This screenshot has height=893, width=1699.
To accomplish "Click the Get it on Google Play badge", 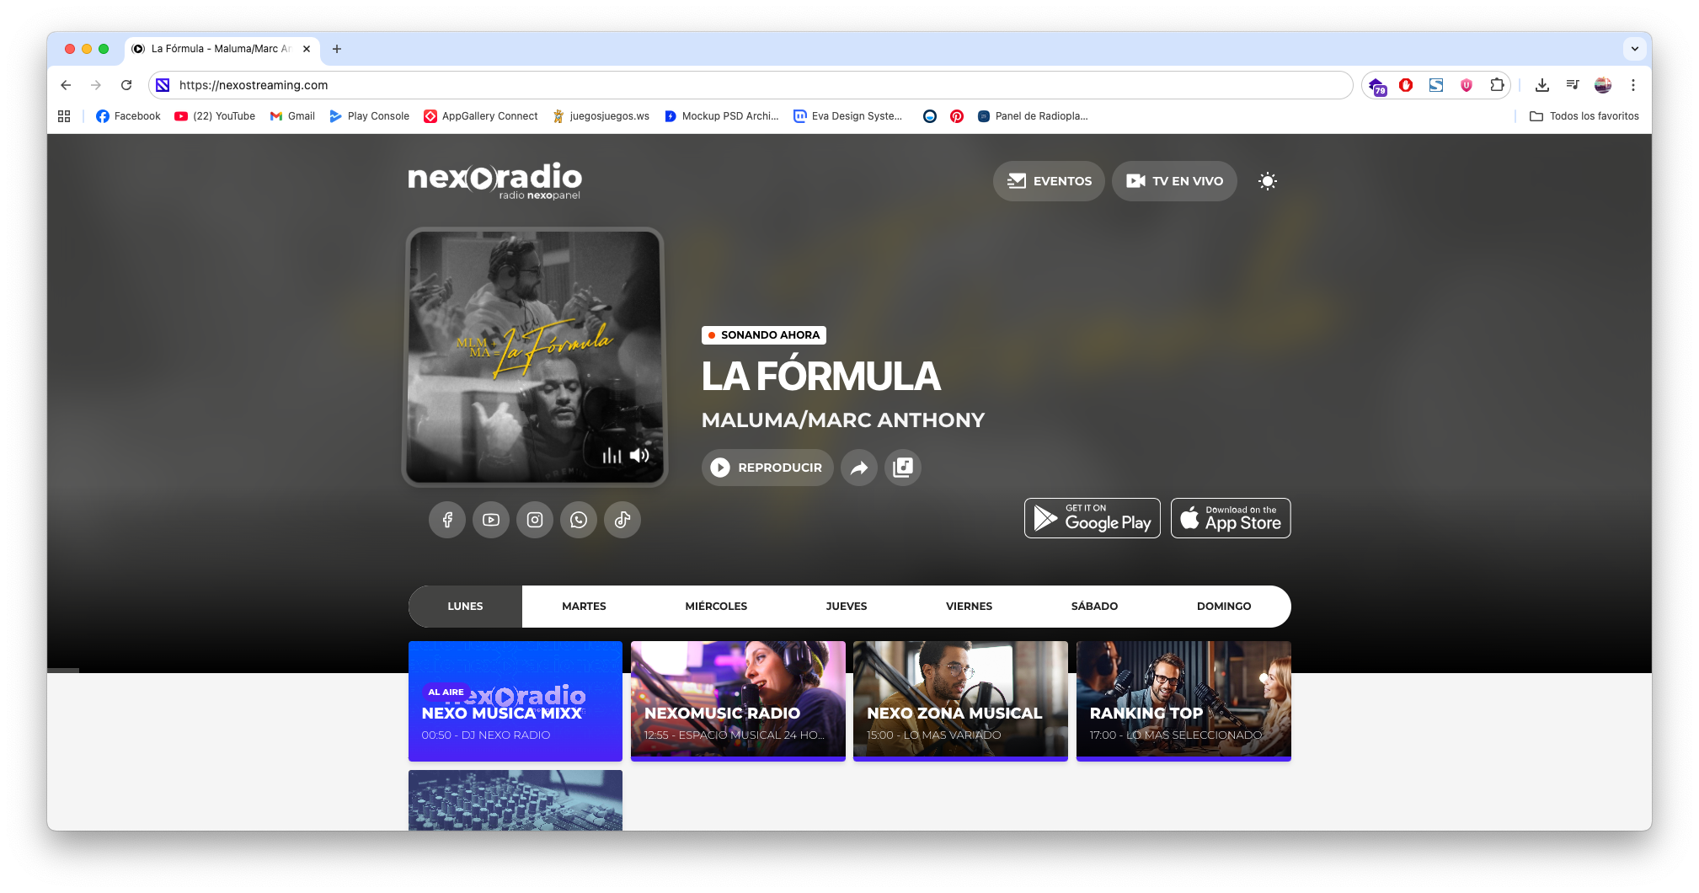I will pos(1092,518).
